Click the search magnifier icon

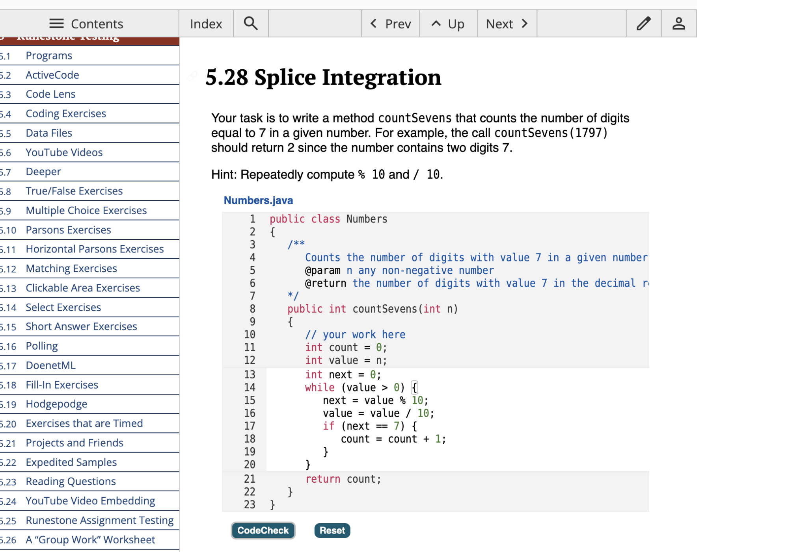click(251, 24)
